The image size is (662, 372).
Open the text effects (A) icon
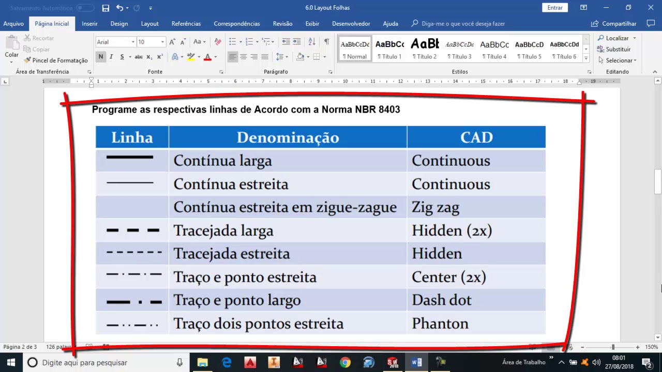[x=175, y=57]
